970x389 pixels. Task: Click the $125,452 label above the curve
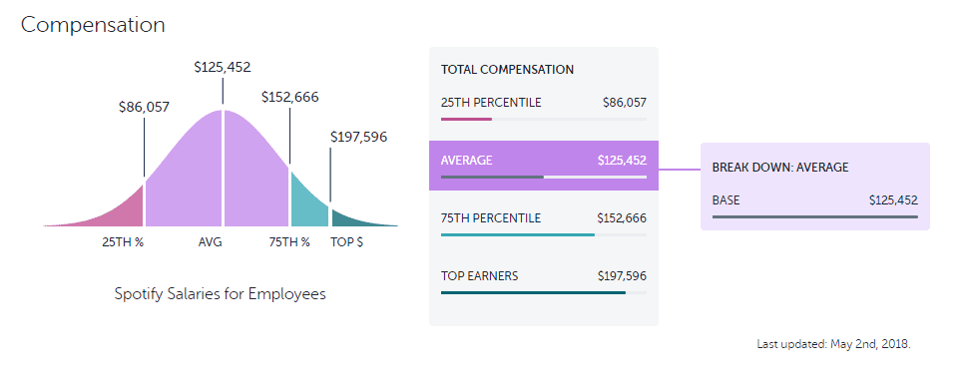[223, 68]
